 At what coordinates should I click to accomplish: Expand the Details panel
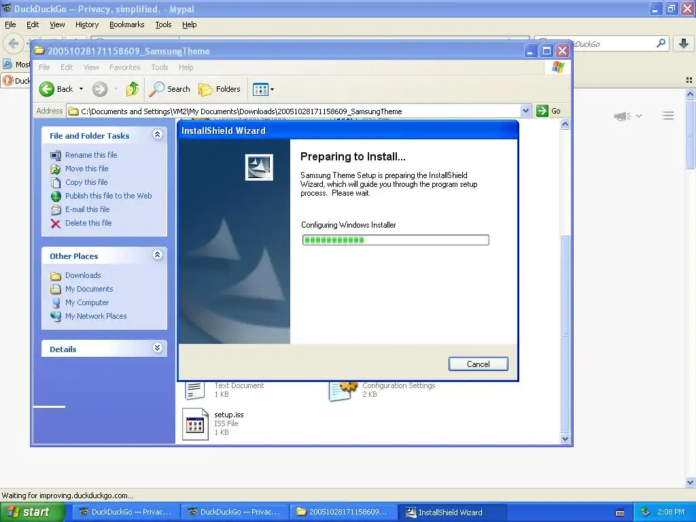[x=157, y=347]
